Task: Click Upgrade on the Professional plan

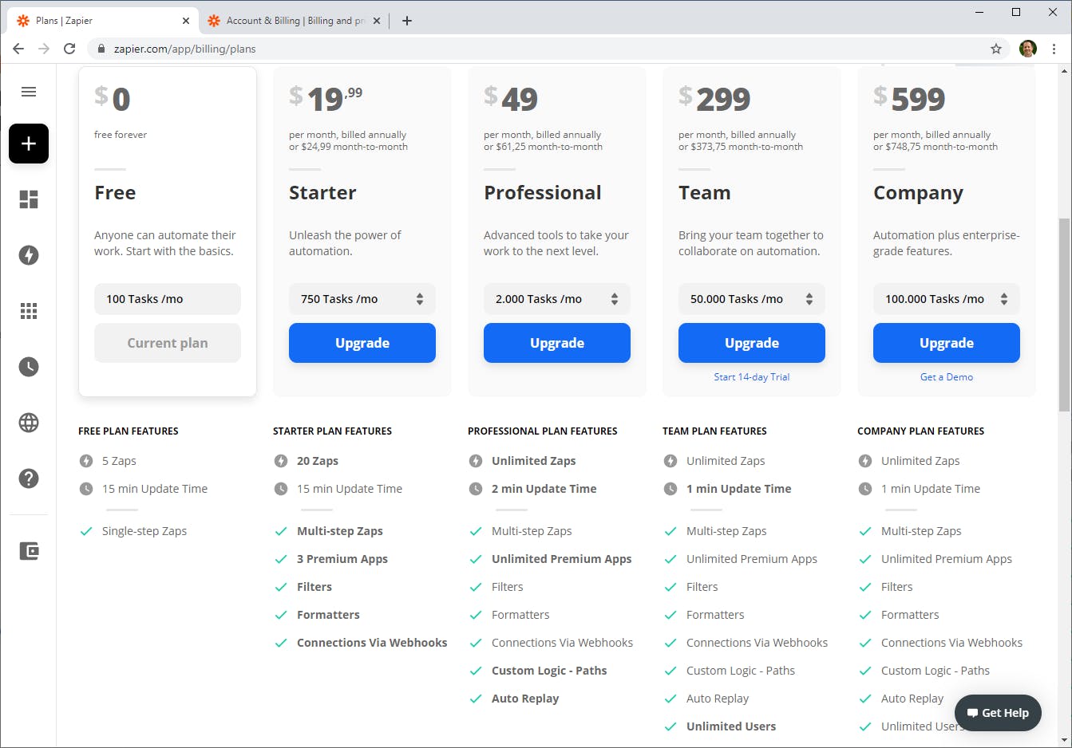Action: tap(557, 343)
